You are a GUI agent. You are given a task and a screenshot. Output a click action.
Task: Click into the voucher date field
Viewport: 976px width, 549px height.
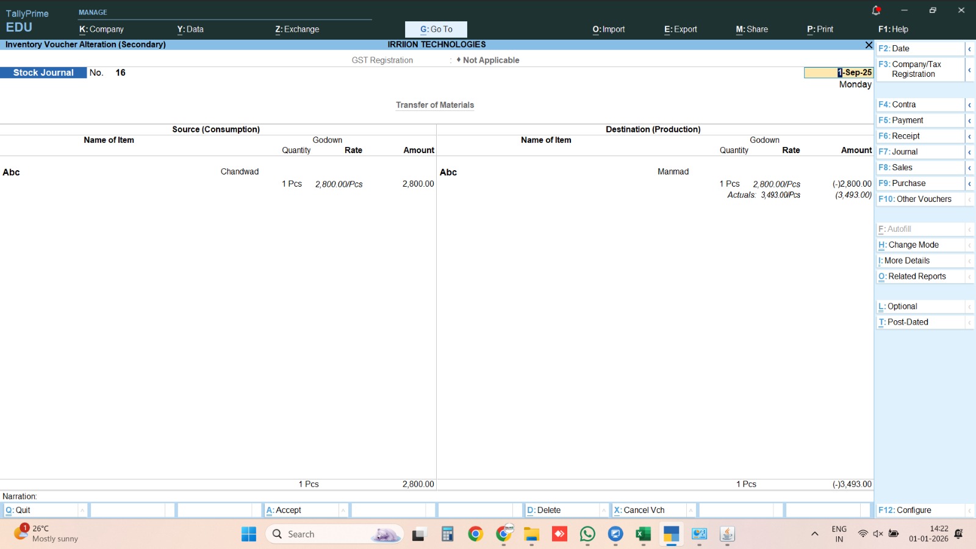[839, 73]
